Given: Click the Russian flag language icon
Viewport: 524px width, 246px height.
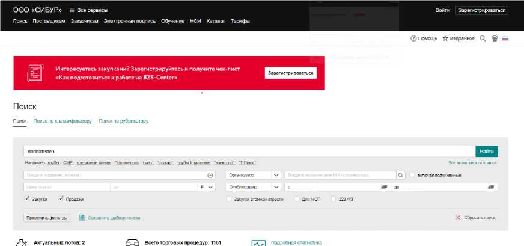Looking at the screenshot, I should point(505,38).
